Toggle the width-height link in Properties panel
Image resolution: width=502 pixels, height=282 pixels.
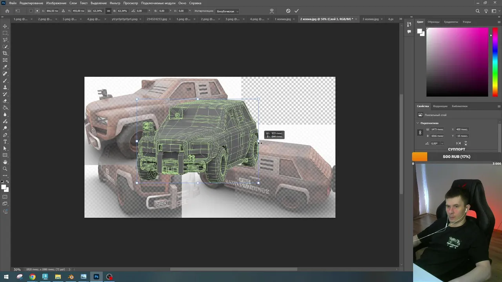pyautogui.click(x=420, y=133)
